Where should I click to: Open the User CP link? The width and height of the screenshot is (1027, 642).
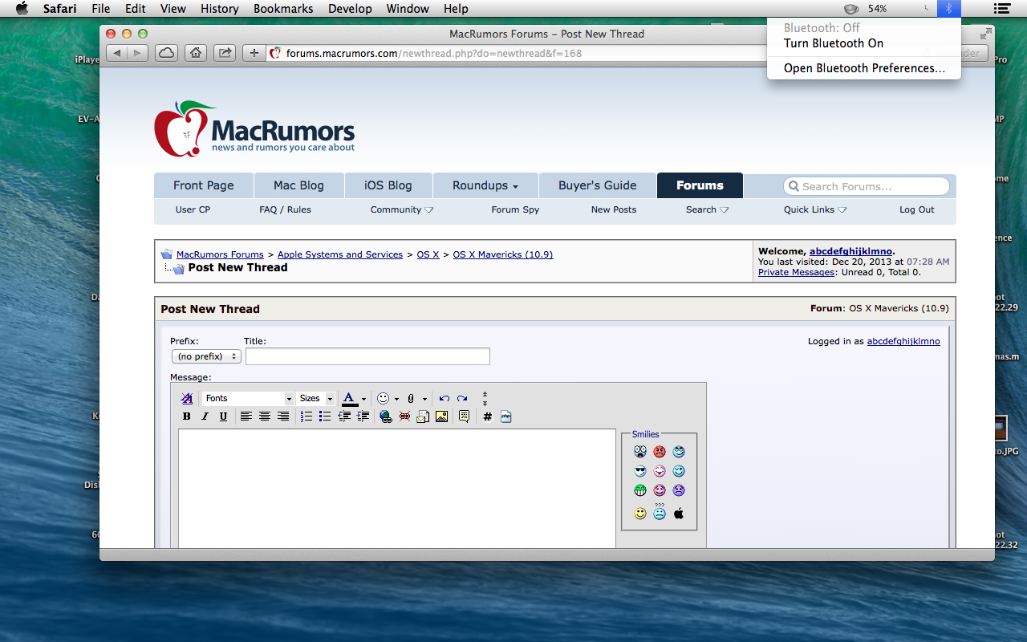193,209
